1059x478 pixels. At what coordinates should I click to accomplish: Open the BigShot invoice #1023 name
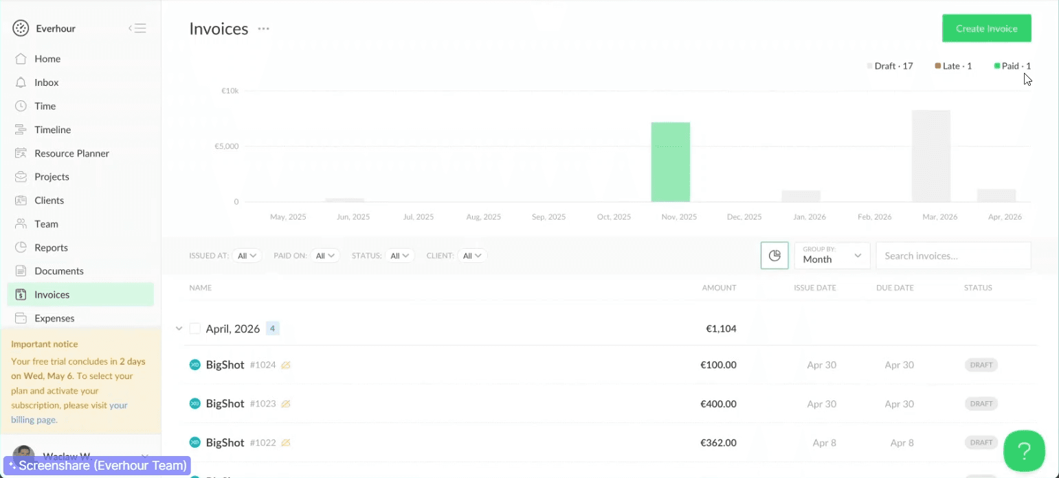(x=225, y=404)
